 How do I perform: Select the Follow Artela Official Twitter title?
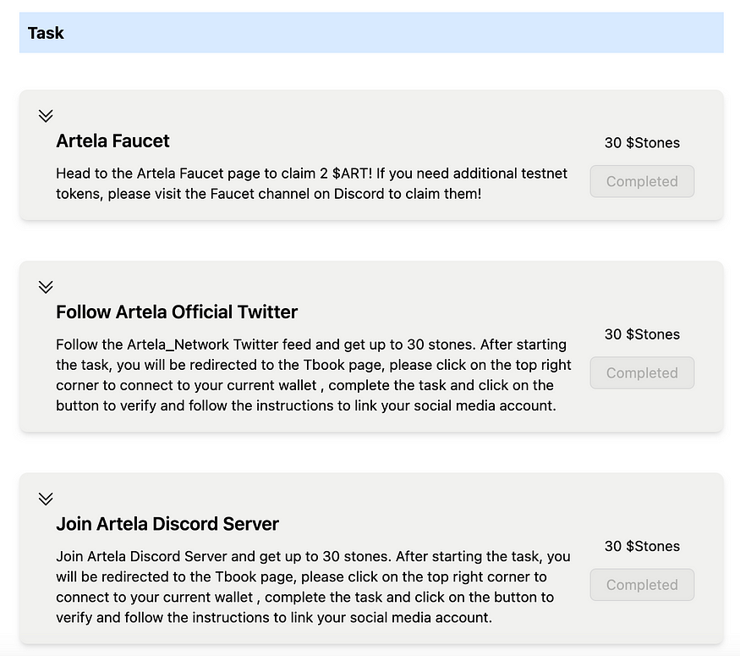coord(177,312)
